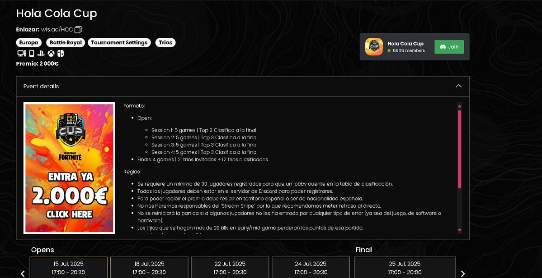
Task: Open the Hola Cola Cup Discord server avatar
Action: 374,47
